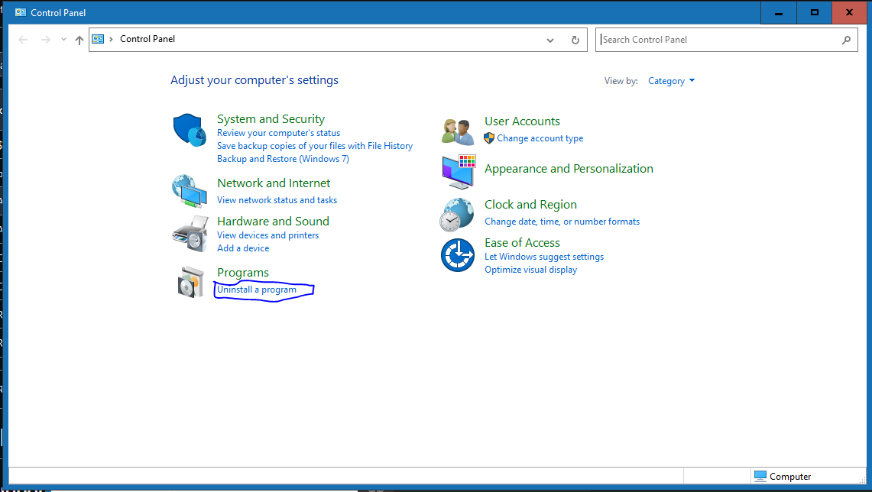Open the Clock and Region globe icon
The width and height of the screenshot is (872, 492).
457,215
